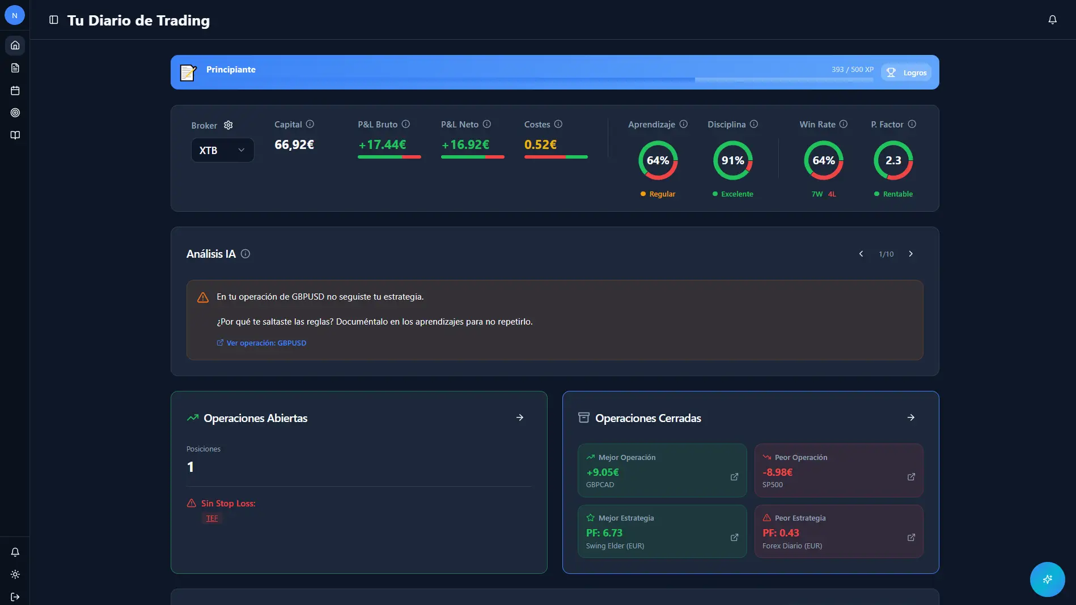
Task: Toggle the sidebar panel collapse button
Action: click(54, 20)
